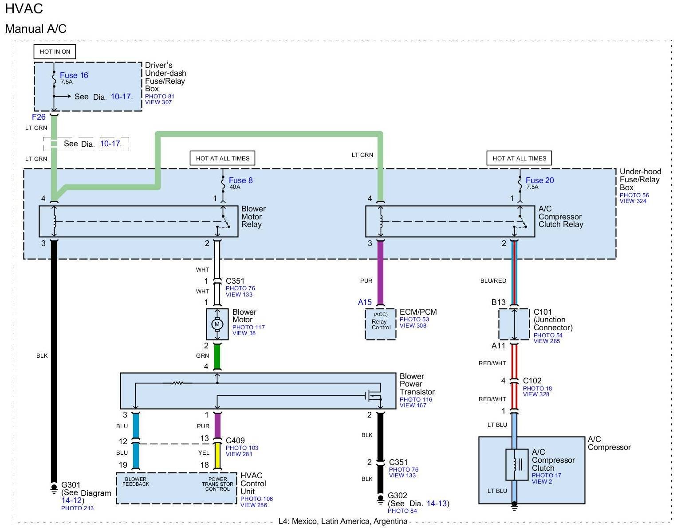677x531 pixels.
Task: Click the GRN wire below the Blower Motor
Action: coord(217,357)
